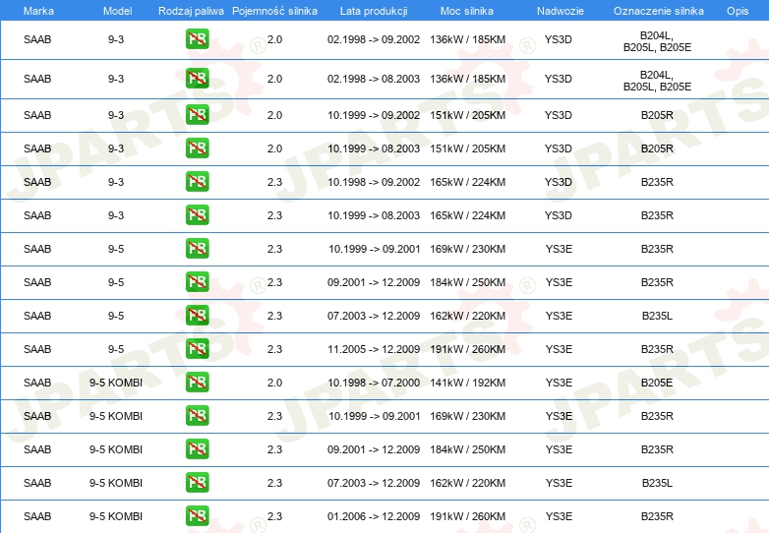Click the Rodzaj paliwa column header
The image size is (769, 533).
[191, 10]
